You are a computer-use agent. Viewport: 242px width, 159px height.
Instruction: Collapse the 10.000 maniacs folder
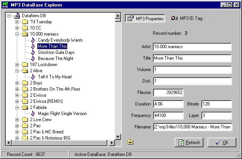pos(17,34)
